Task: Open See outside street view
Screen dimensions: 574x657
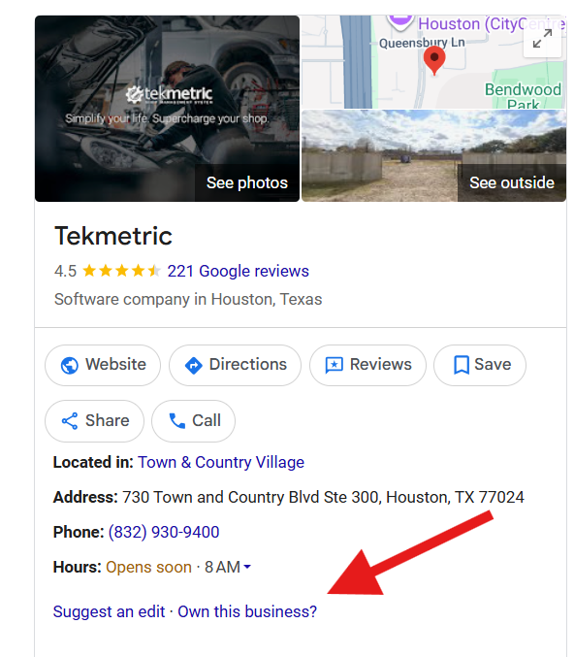Action: point(512,182)
